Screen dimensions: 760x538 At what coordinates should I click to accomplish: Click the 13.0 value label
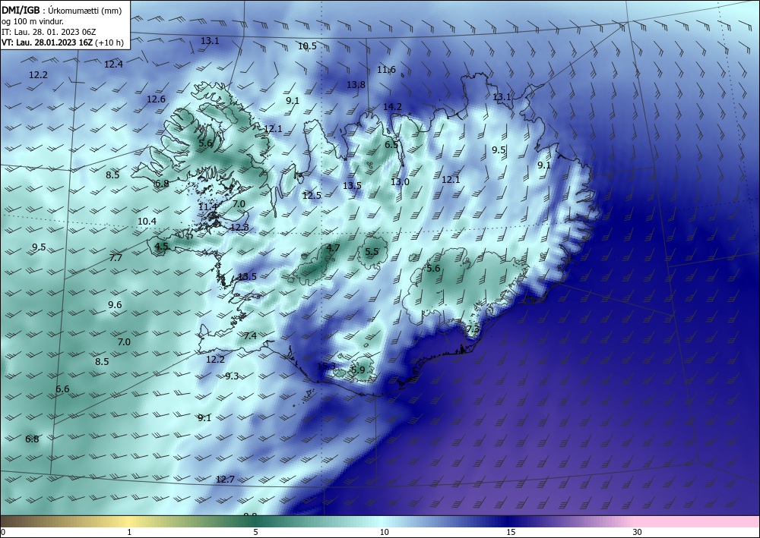400,182
